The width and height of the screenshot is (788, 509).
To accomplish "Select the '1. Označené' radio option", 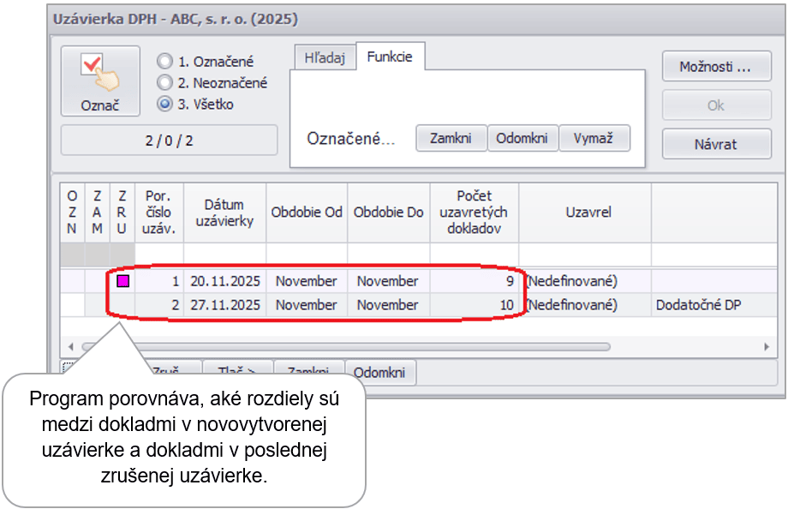I will point(164,62).
